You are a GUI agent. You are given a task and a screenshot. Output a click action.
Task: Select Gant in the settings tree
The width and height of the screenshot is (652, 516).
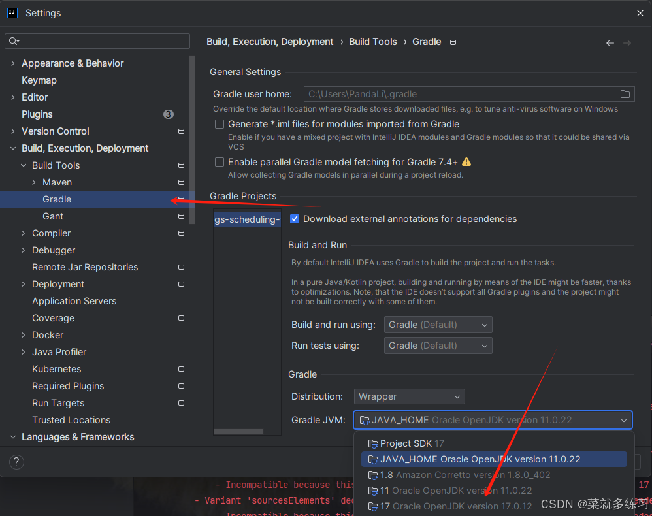point(53,216)
